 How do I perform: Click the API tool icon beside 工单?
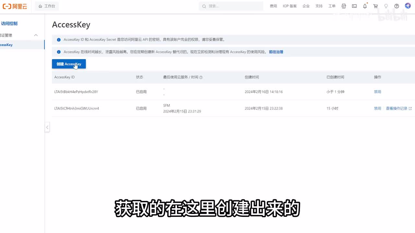(344, 6)
